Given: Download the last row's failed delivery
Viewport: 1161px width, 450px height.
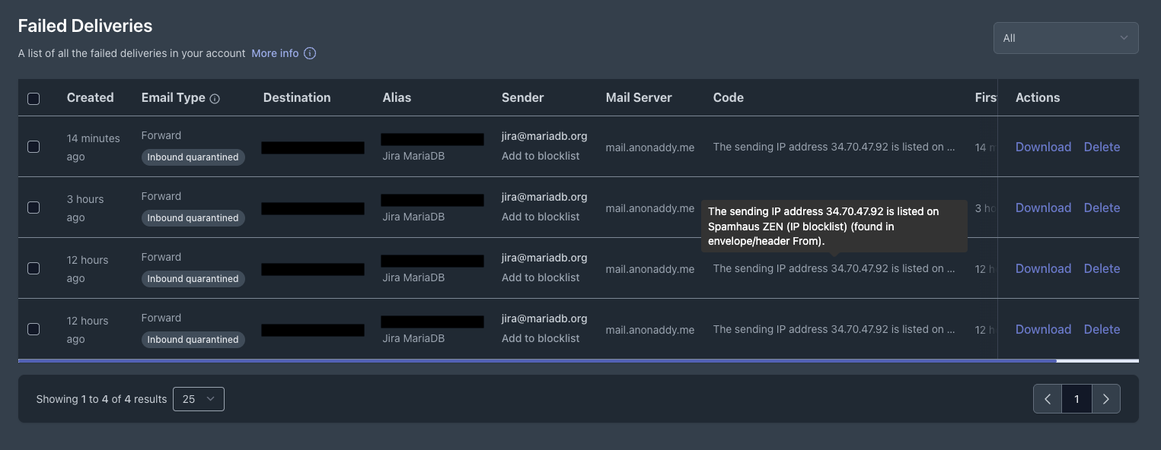Looking at the screenshot, I should coord(1043,329).
